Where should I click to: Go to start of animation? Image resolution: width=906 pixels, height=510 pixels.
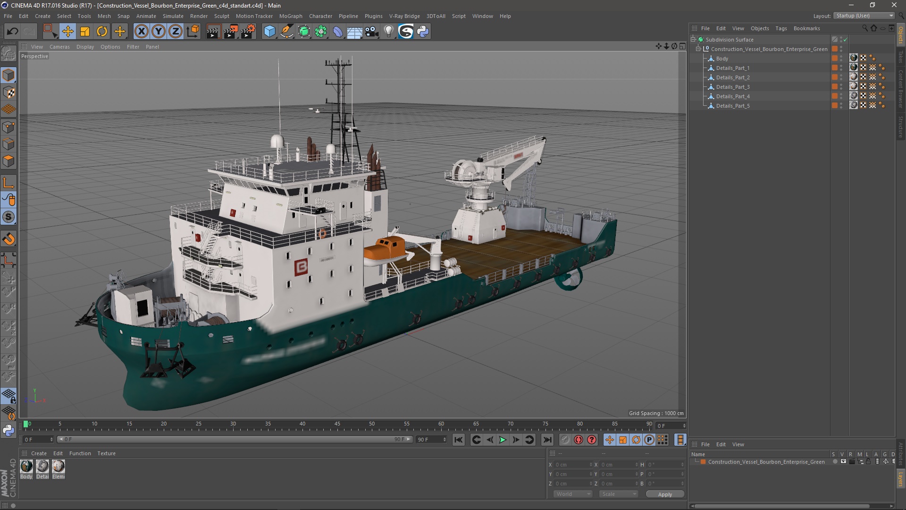(458, 440)
